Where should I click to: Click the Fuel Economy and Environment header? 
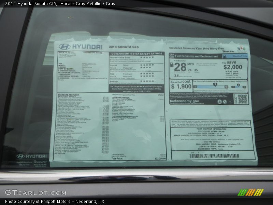click(x=196, y=56)
